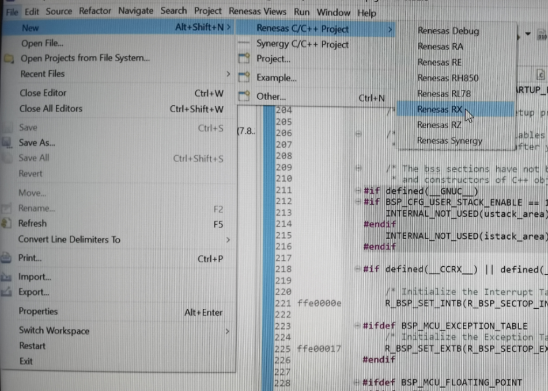Click the Open Projects from File System folder icon
This screenshot has width=548, height=391.
(x=8, y=58)
